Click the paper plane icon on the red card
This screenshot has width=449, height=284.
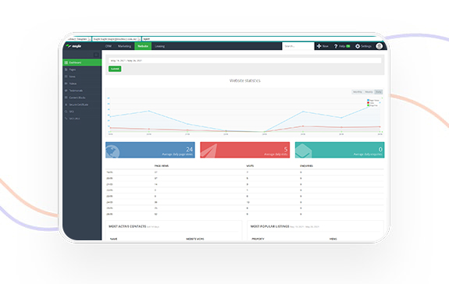tap(208, 151)
